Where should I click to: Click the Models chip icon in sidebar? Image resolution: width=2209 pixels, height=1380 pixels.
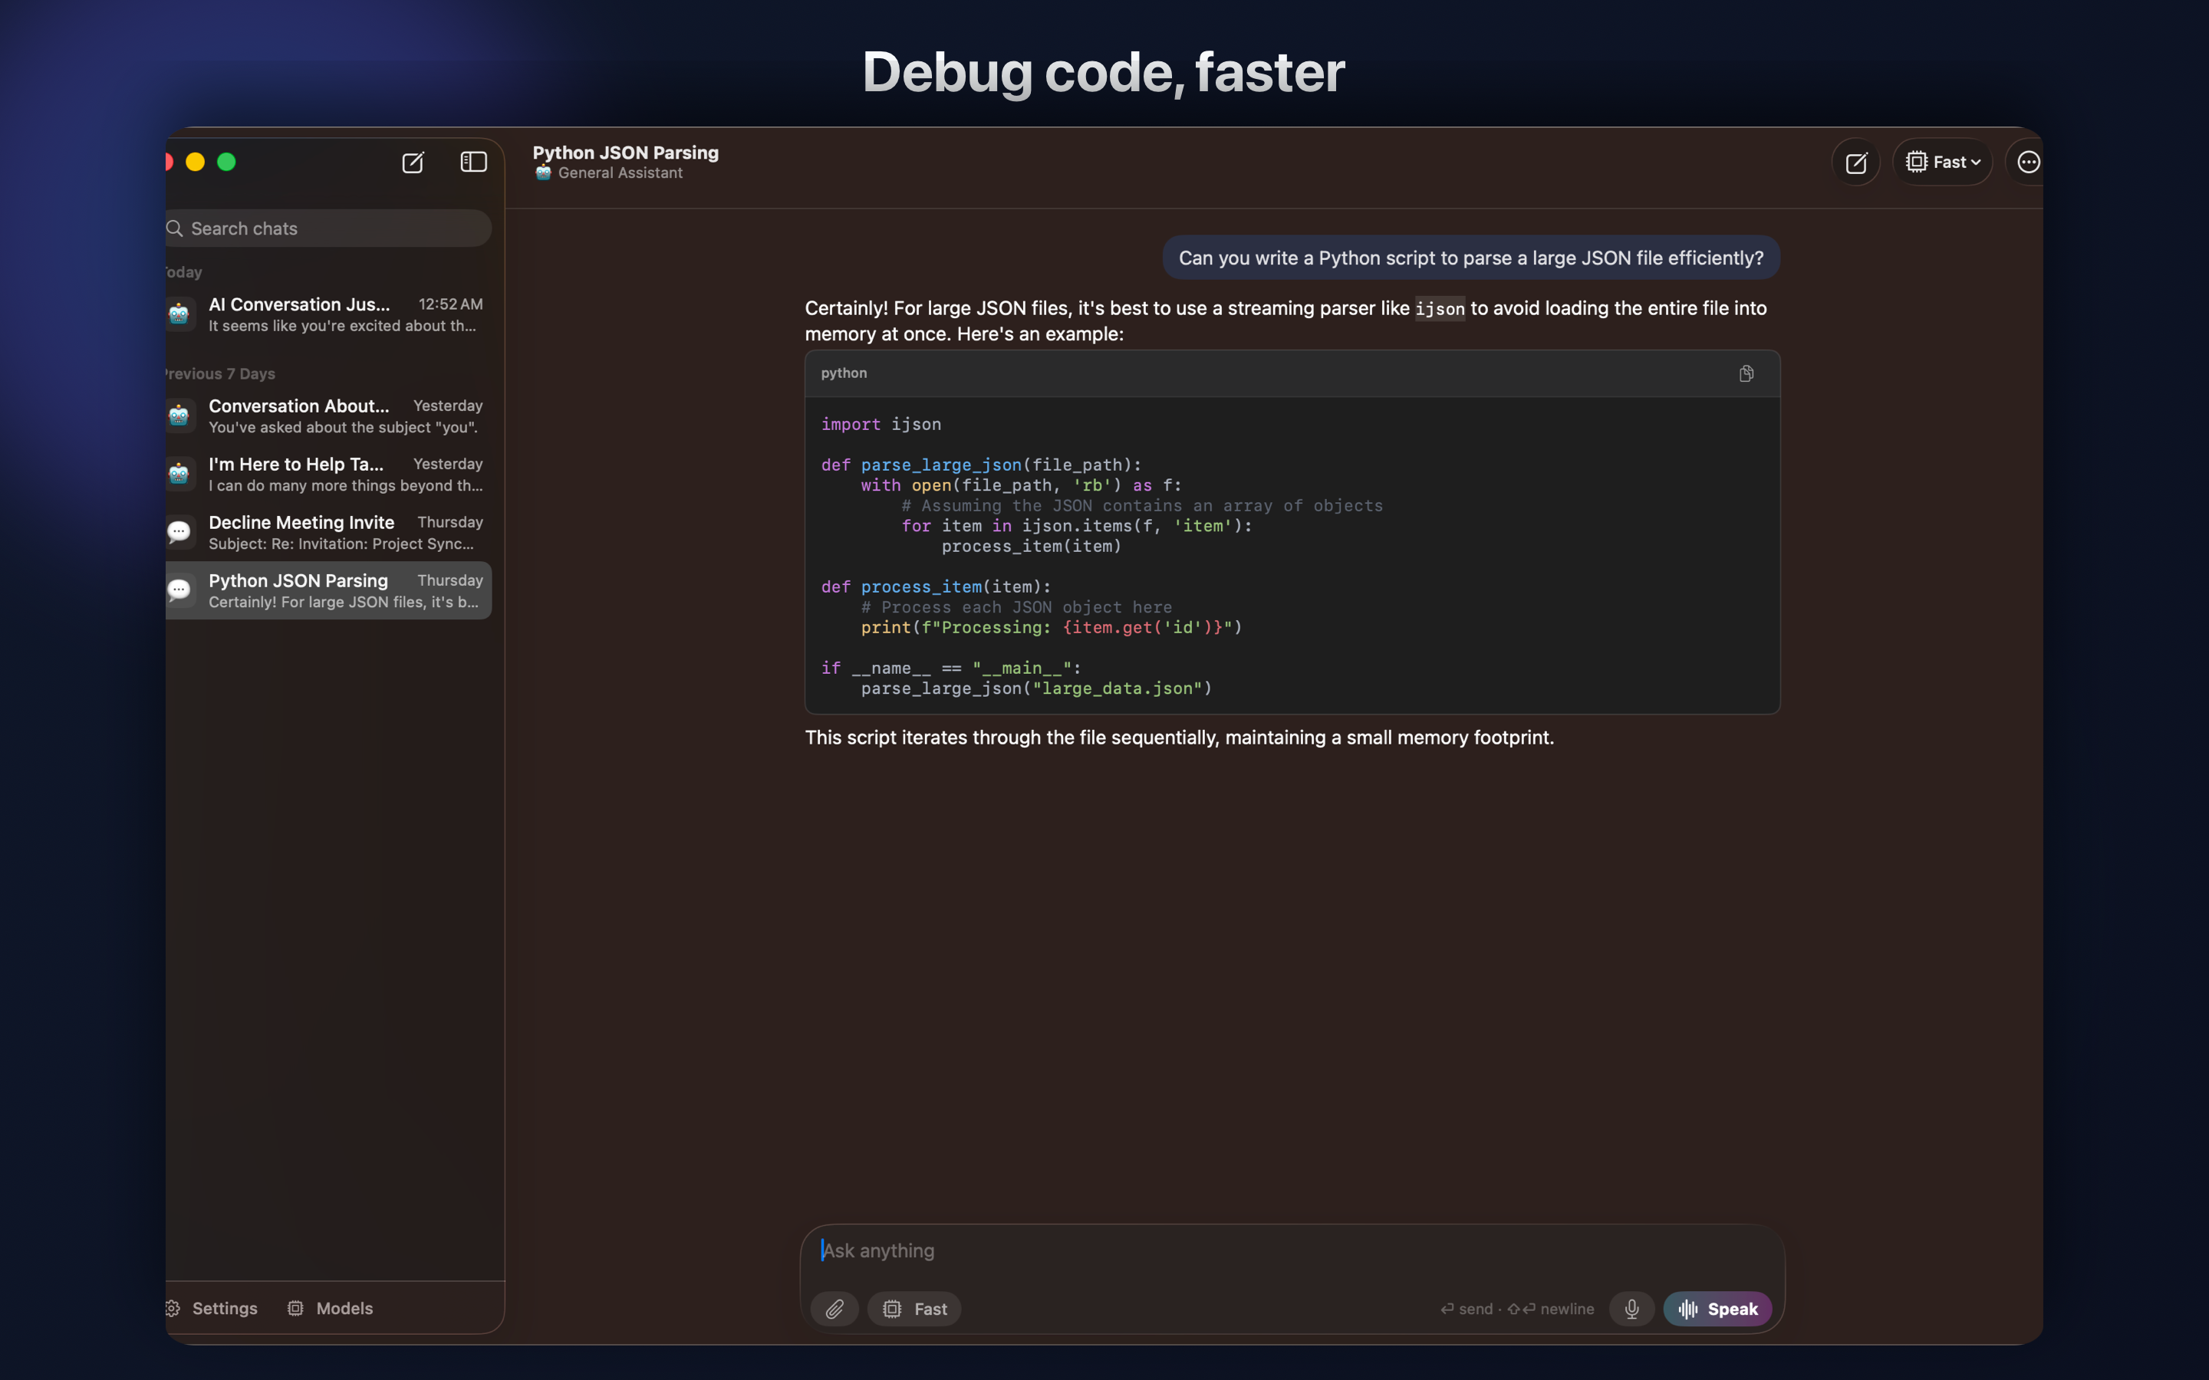[295, 1309]
